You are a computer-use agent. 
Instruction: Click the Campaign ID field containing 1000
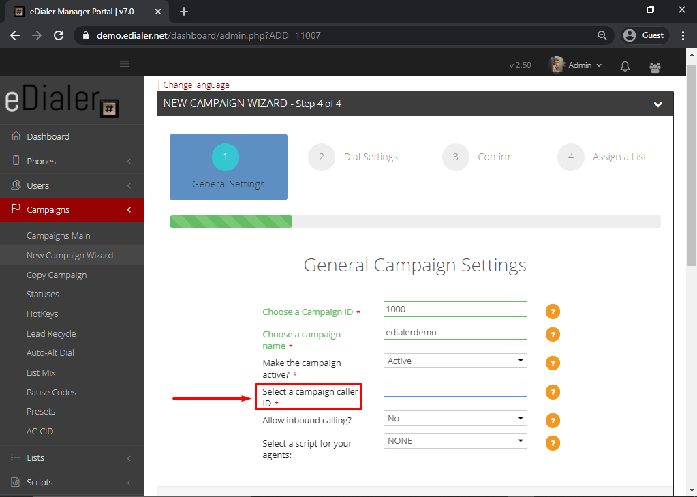(x=455, y=310)
